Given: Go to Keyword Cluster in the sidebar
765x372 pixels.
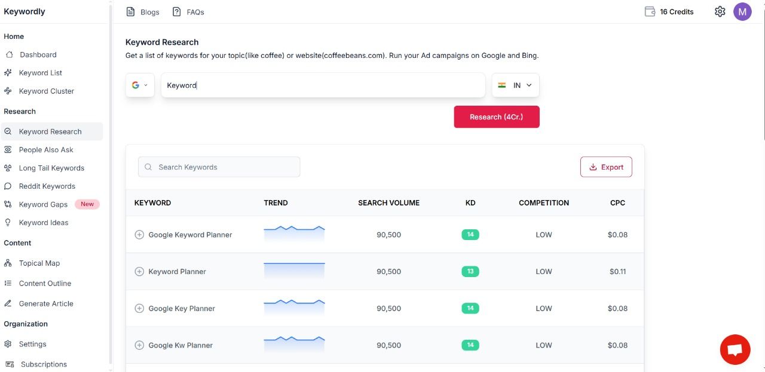Looking at the screenshot, I should (x=47, y=91).
